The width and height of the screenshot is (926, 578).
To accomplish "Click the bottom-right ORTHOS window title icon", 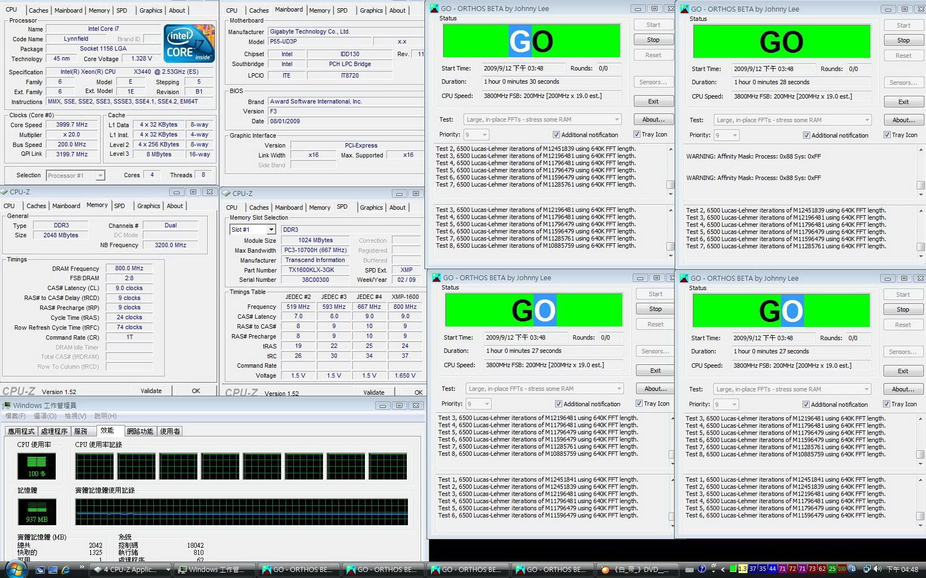I will coord(684,278).
